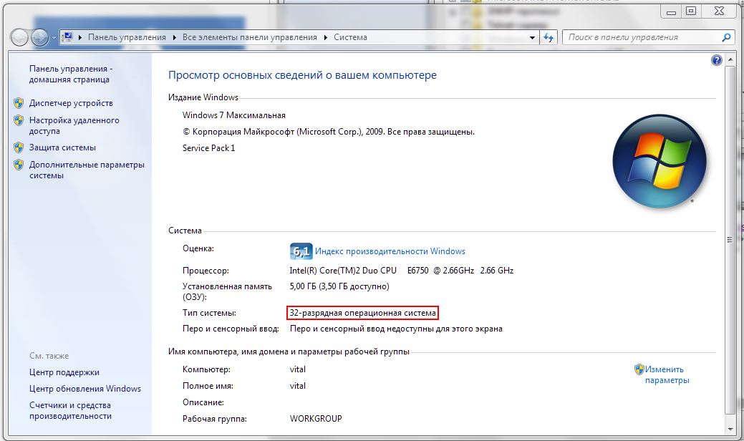Image resolution: width=744 pixels, height=441 pixels.
Task: Click the Forward navigation arrow button
Action: pyautogui.click(x=40, y=37)
